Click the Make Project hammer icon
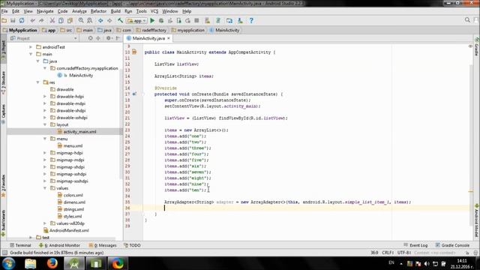480x270 pixels. tap(120, 20)
